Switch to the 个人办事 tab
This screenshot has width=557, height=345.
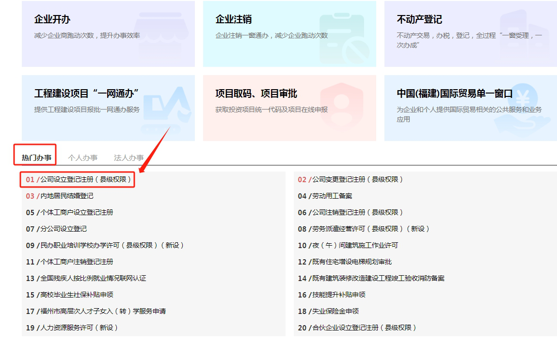point(83,157)
